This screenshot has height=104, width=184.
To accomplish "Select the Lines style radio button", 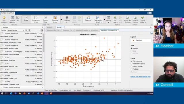I will point(131,51).
